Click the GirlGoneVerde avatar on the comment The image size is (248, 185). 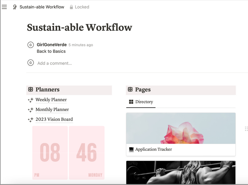pos(30,45)
